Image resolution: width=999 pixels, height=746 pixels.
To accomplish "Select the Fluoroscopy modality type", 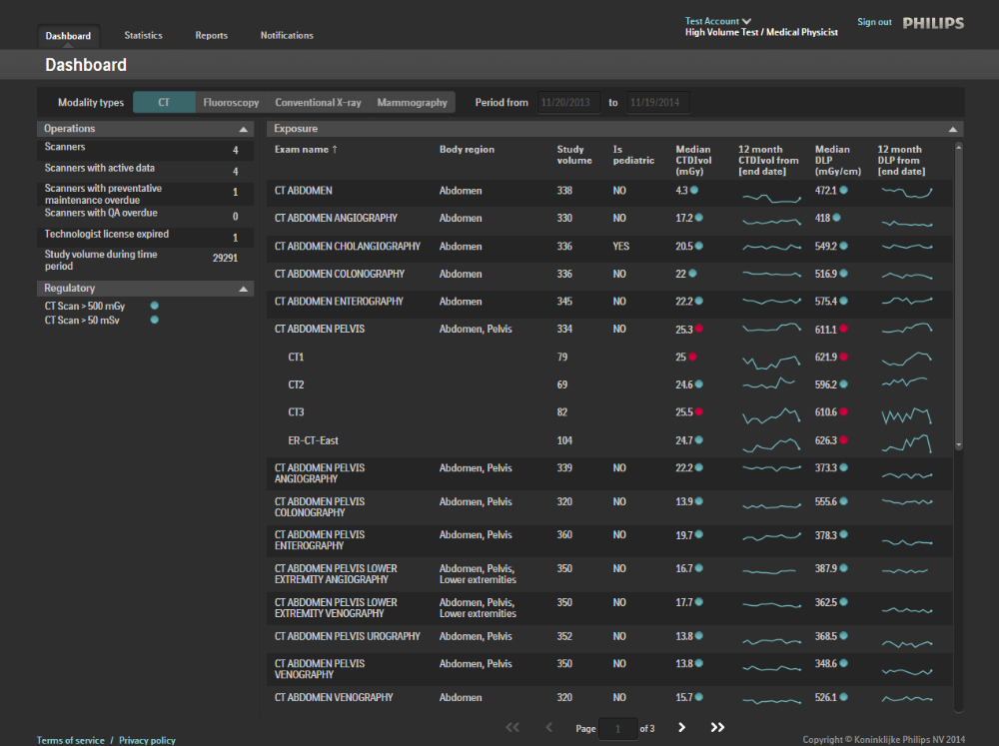I will pos(231,103).
